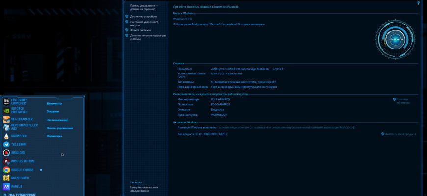Open RocketDock from the start menu
This screenshot has height=196, width=427.
point(16,178)
